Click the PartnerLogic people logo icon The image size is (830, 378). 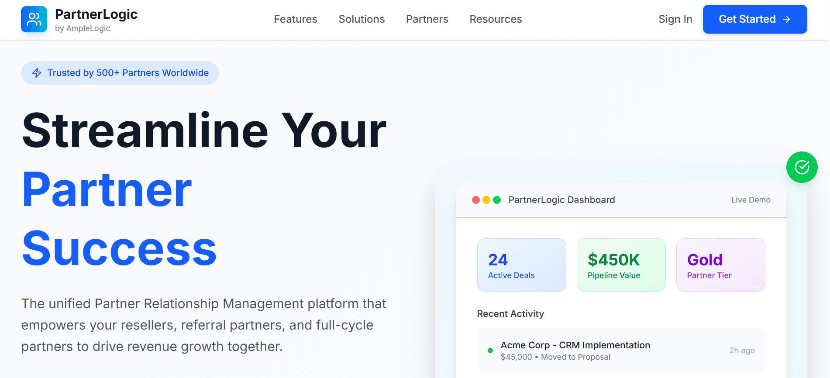(x=34, y=19)
